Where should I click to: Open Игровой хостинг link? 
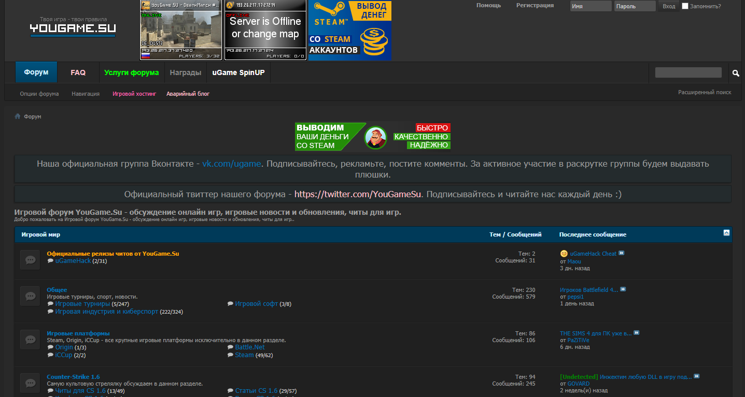(x=134, y=94)
